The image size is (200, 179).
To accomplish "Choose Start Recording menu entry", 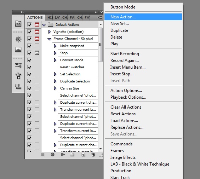I will pos(143,54).
